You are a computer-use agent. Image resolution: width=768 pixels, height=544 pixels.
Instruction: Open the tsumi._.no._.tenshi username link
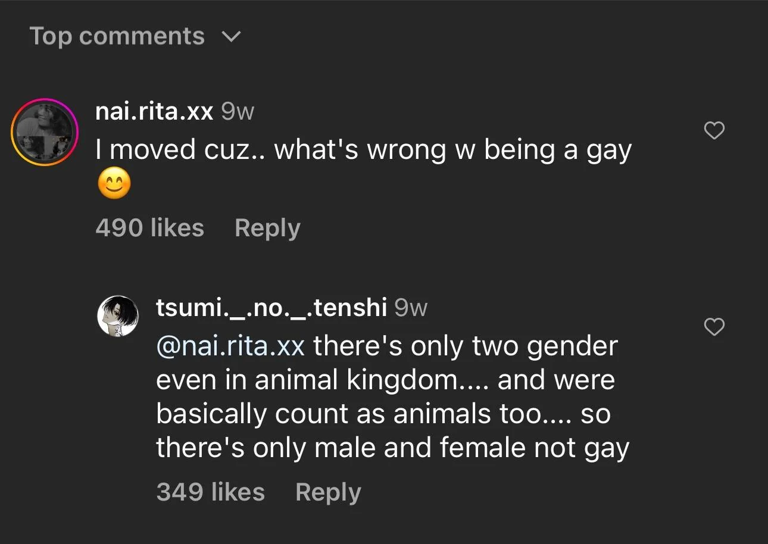pyautogui.click(x=271, y=308)
